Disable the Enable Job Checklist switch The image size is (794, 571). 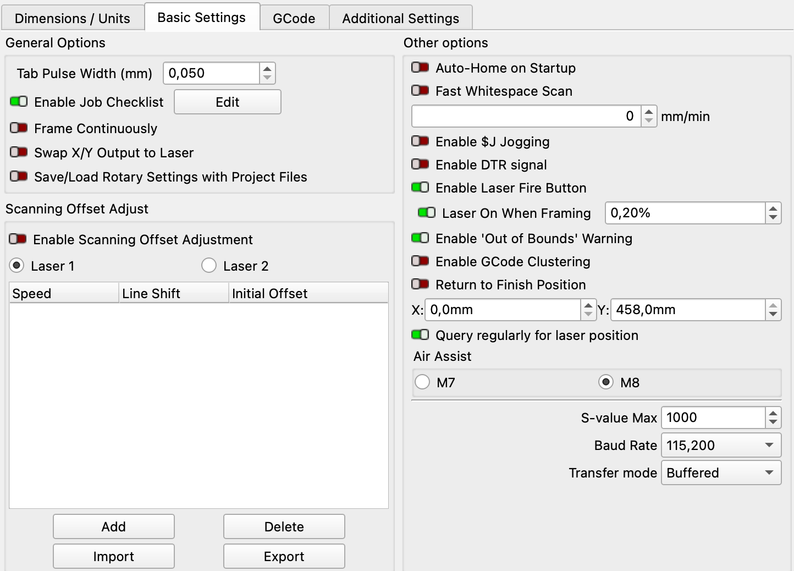[18, 102]
